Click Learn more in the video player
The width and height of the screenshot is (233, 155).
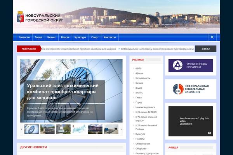(x=186, y=124)
